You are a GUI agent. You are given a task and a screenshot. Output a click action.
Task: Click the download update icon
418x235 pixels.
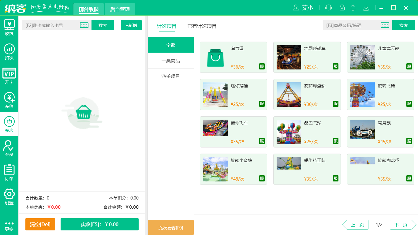(366, 8)
